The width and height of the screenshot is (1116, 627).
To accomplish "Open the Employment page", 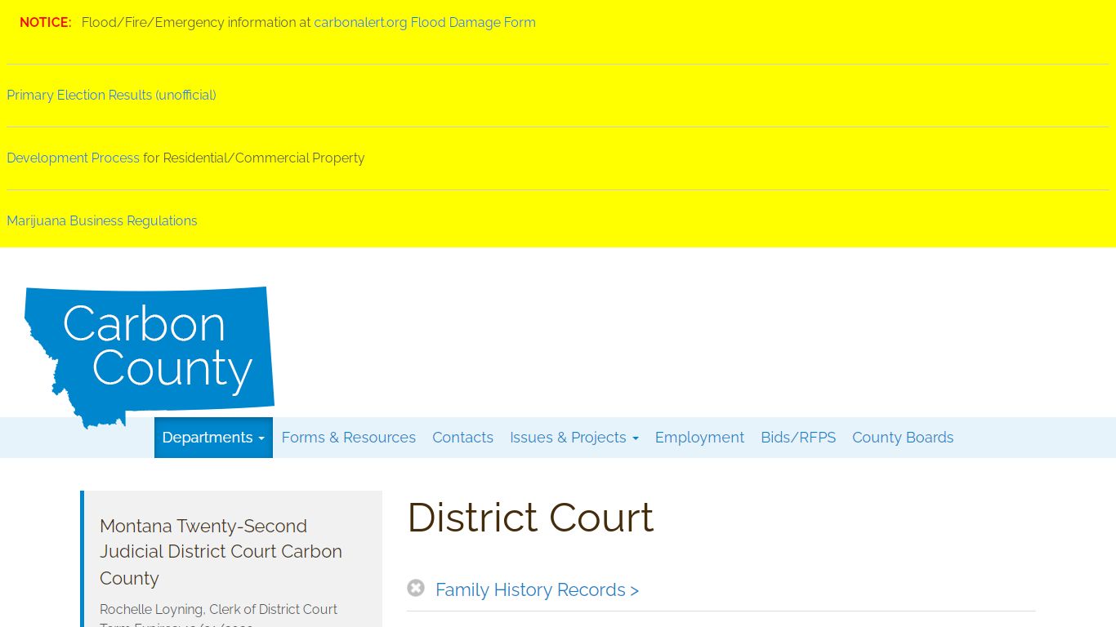I will [699, 438].
